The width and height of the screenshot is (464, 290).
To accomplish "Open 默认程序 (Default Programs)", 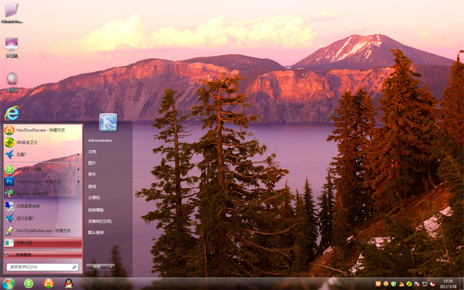I will [96, 233].
